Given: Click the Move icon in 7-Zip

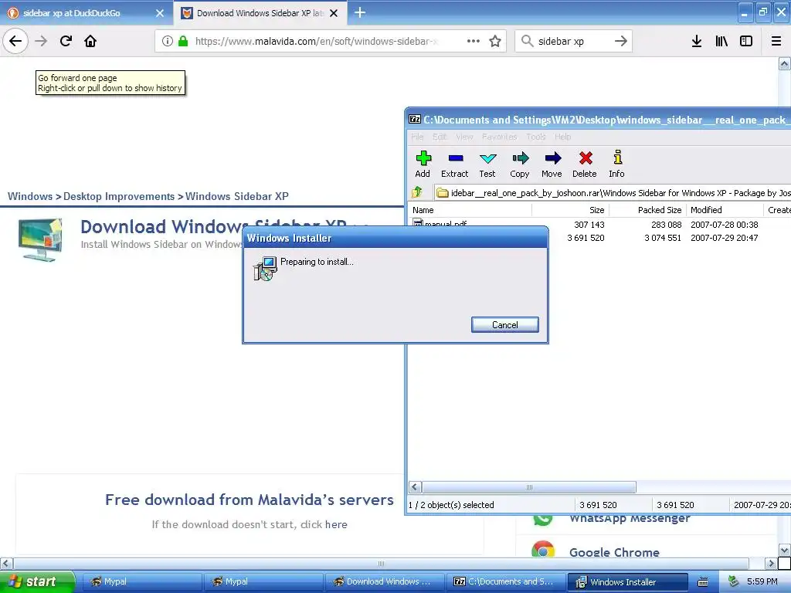Looking at the screenshot, I should coord(552,164).
